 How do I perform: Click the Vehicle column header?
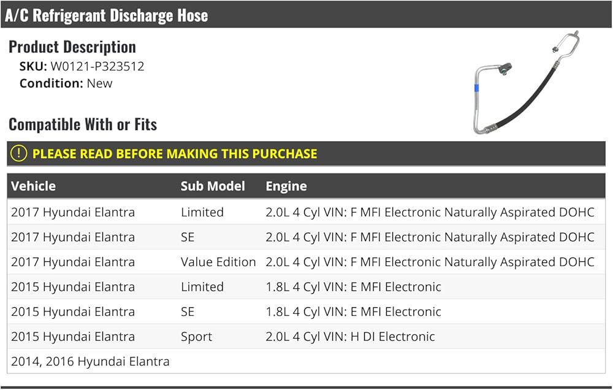pos(33,186)
